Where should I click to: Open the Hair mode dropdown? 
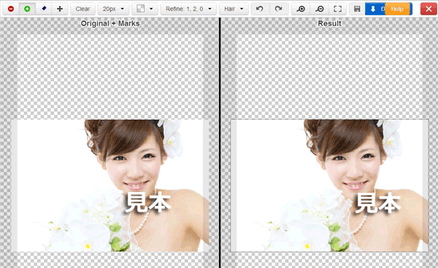coord(234,9)
